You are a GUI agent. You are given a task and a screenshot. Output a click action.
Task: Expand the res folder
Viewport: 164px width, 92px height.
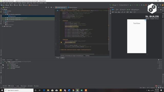tap(4, 23)
